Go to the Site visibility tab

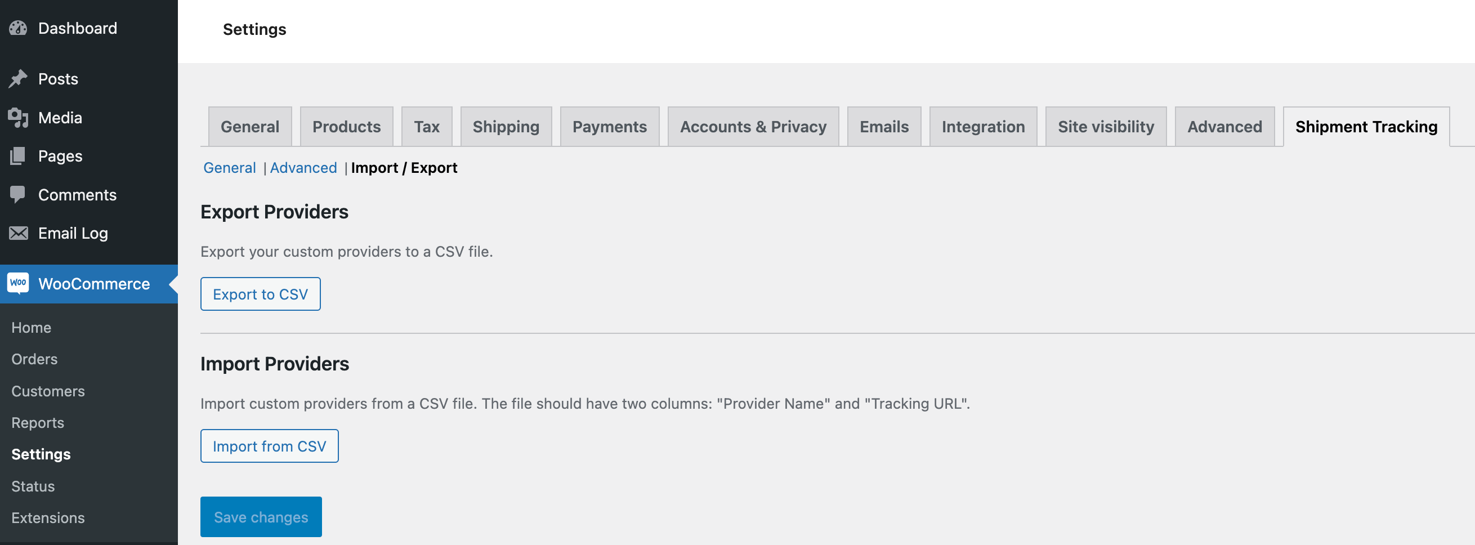point(1105,127)
